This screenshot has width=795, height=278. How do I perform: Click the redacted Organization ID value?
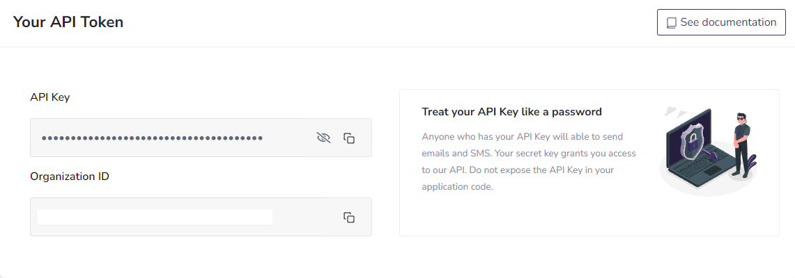(155, 217)
